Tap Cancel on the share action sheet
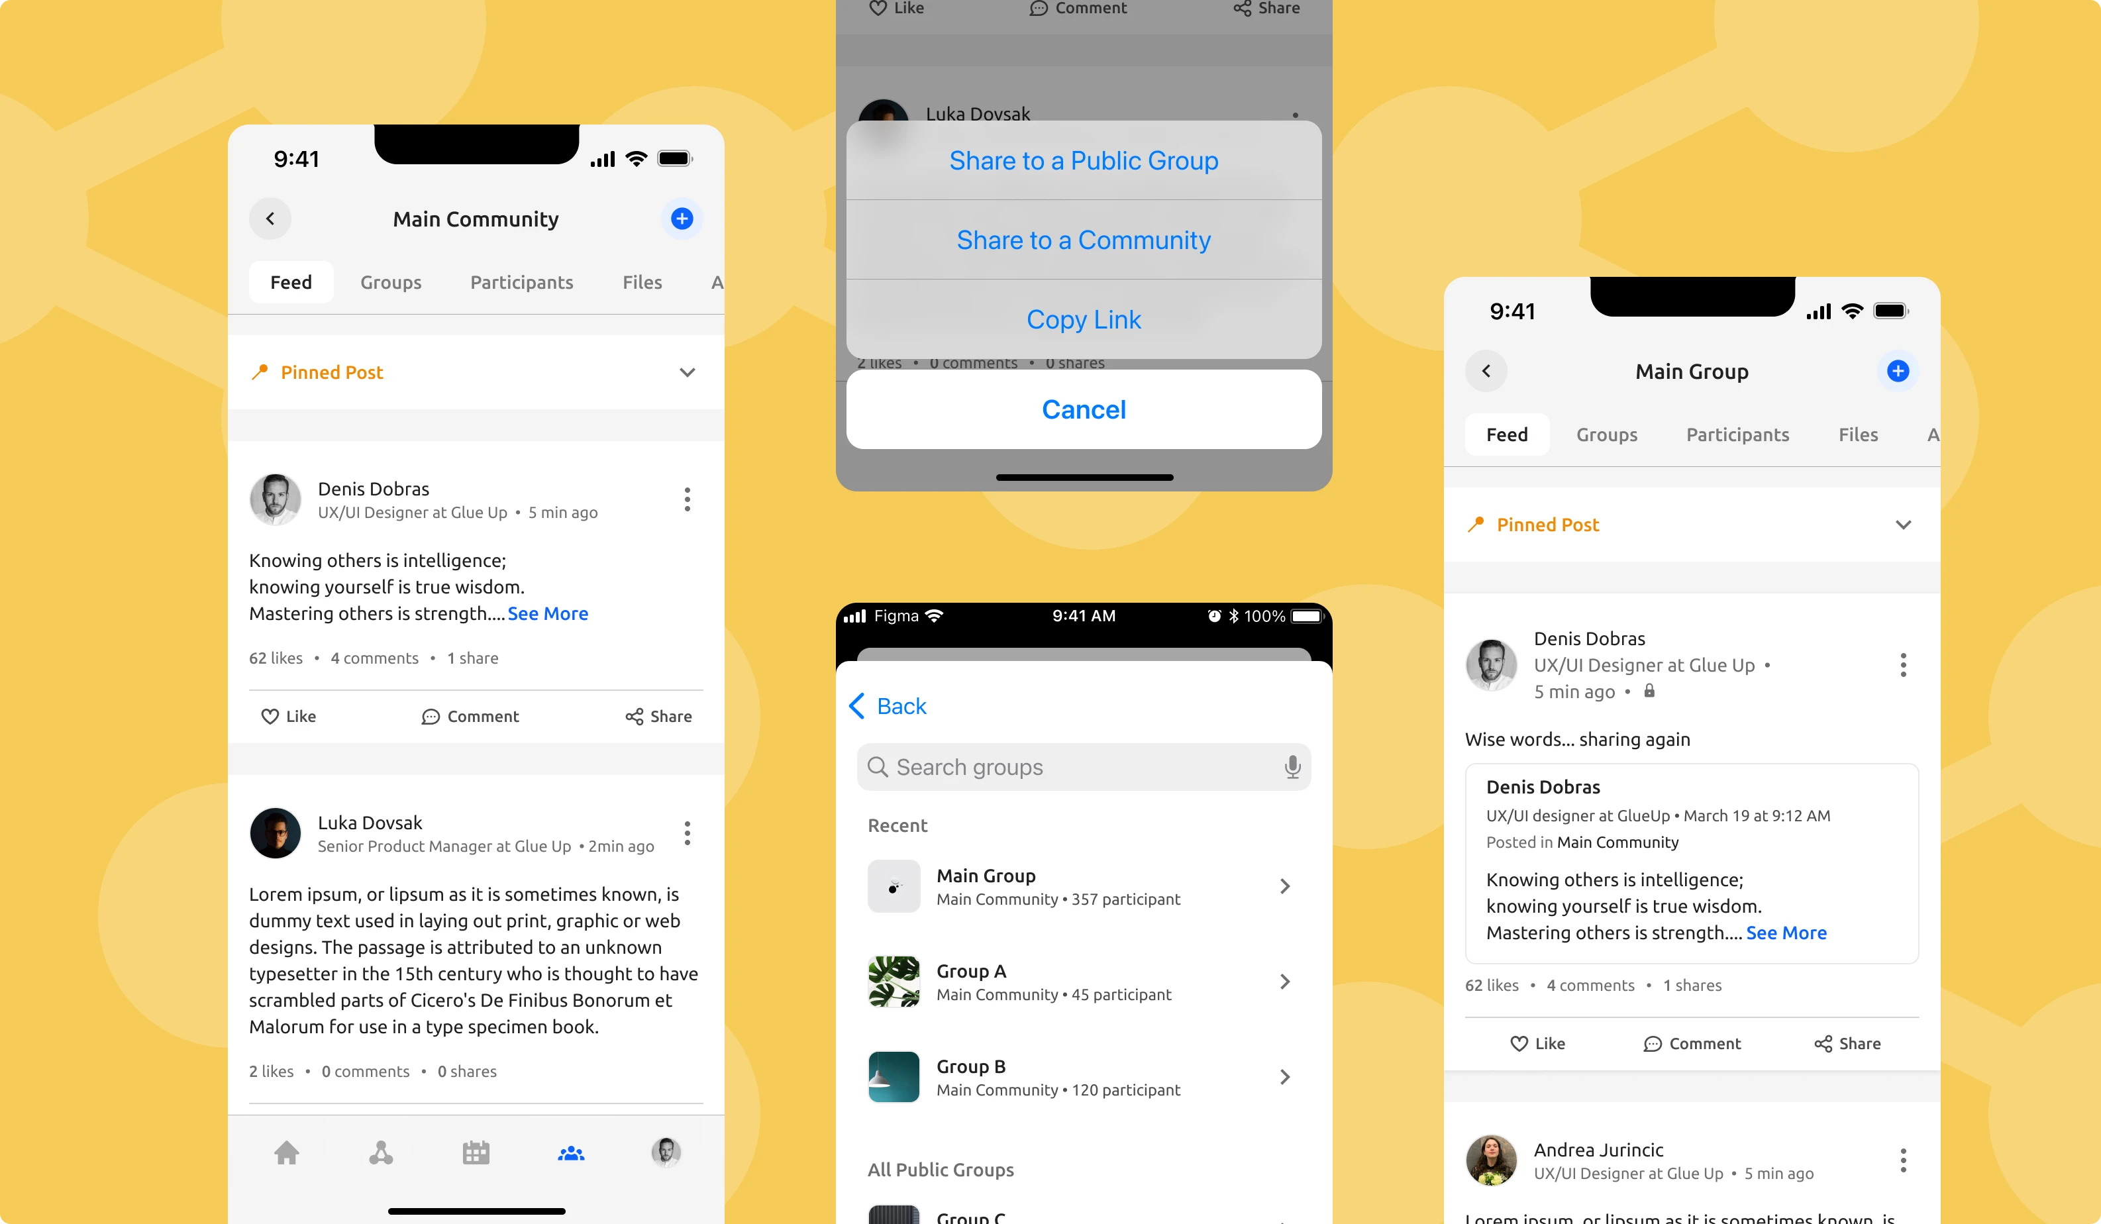The height and width of the screenshot is (1224, 2101). [1084, 408]
